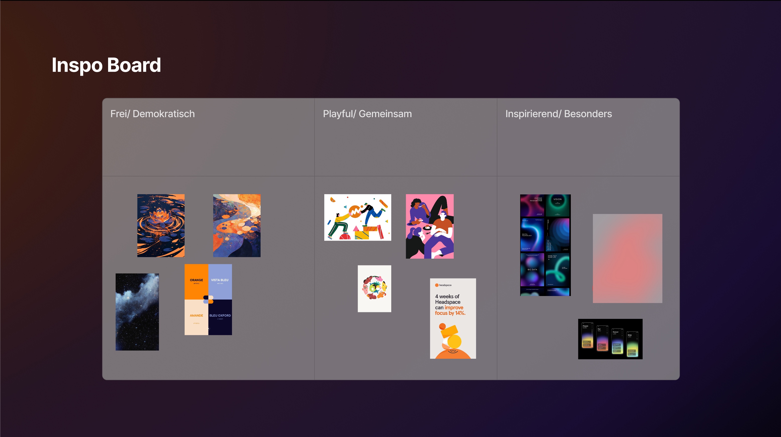Viewport: 781px width, 437px height.
Task: Click the pink gradient blur image
Action: point(627,258)
